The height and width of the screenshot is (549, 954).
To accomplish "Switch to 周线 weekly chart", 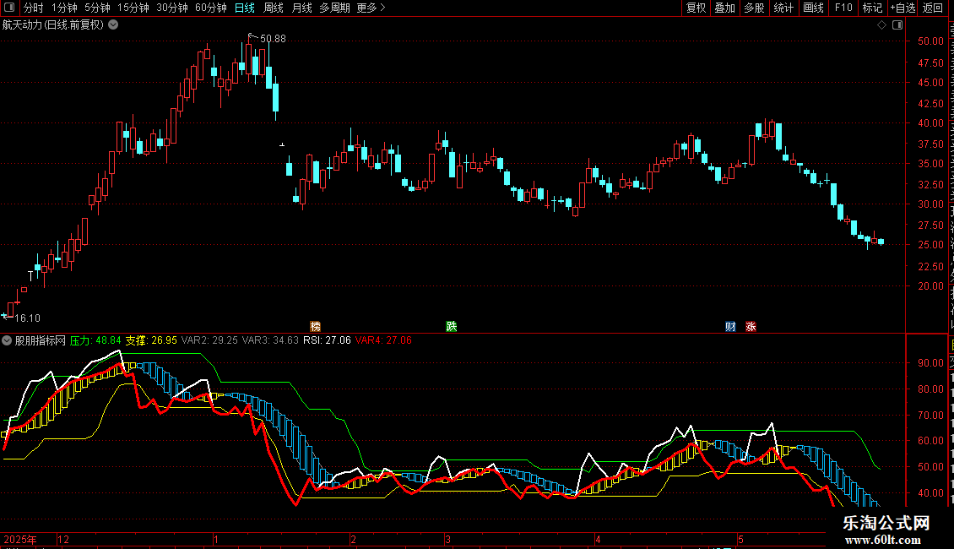I will point(274,8).
